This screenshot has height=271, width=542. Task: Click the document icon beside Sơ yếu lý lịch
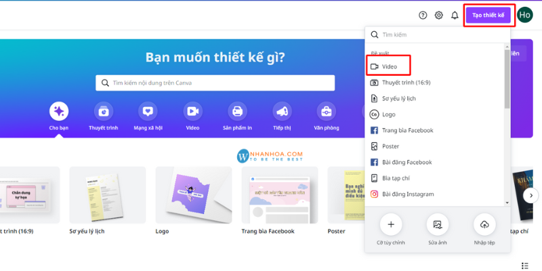(375, 98)
